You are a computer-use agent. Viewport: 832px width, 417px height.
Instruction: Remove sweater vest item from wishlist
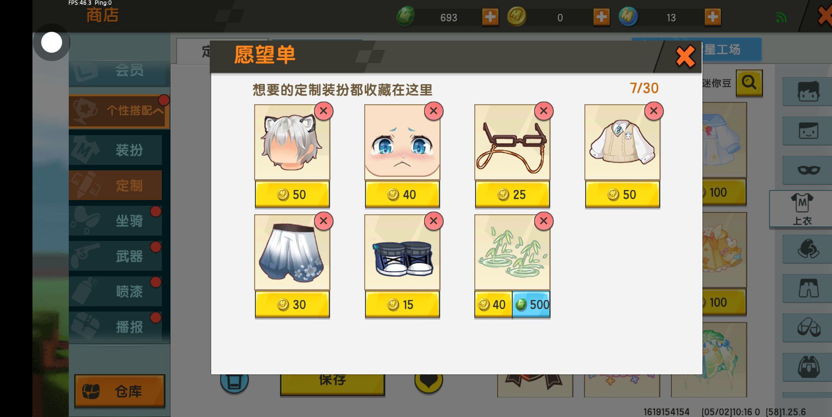click(654, 111)
